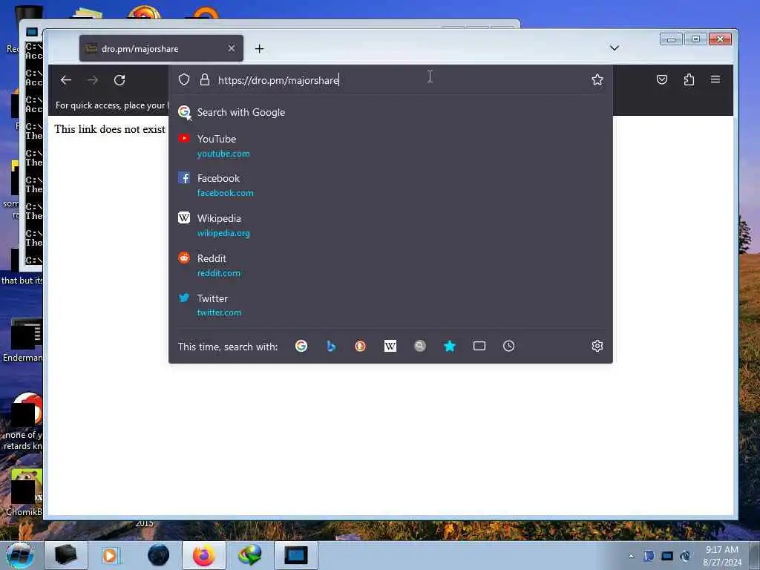Save page to Pocket

coord(661,79)
